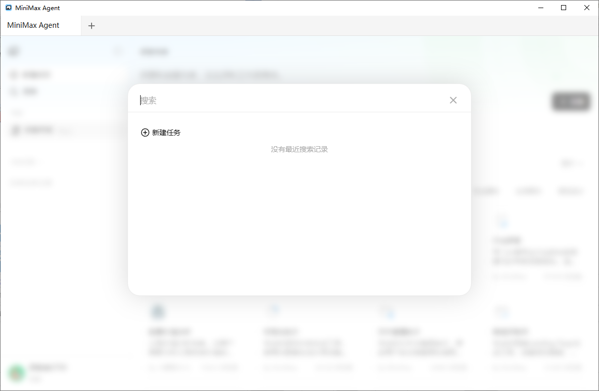Image resolution: width=599 pixels, height=391 pixels.
Task: Click the 新建任务 text label
Action: click(x=166, y=133)
